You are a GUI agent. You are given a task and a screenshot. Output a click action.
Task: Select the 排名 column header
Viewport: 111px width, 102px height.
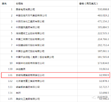pos(4,4)
